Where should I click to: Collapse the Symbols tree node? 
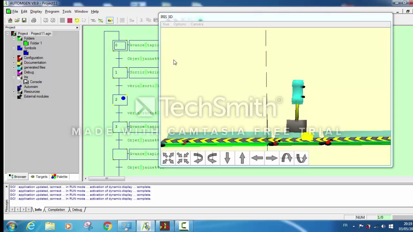click(x=14, y=48)
